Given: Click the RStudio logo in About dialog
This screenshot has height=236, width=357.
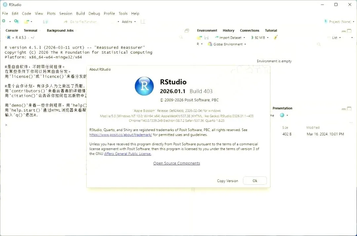Looking at the screenshot, I should click(x=144, y=86).
